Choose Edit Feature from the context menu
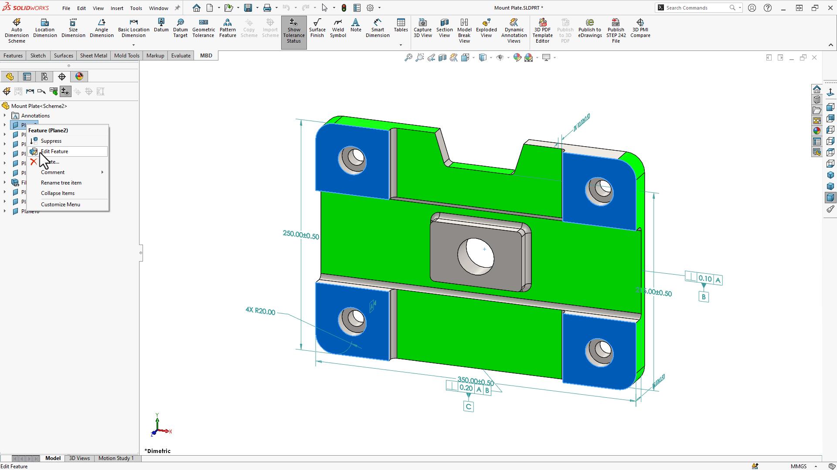Screen dimensions: 837x470 click(x=55, y=151)
